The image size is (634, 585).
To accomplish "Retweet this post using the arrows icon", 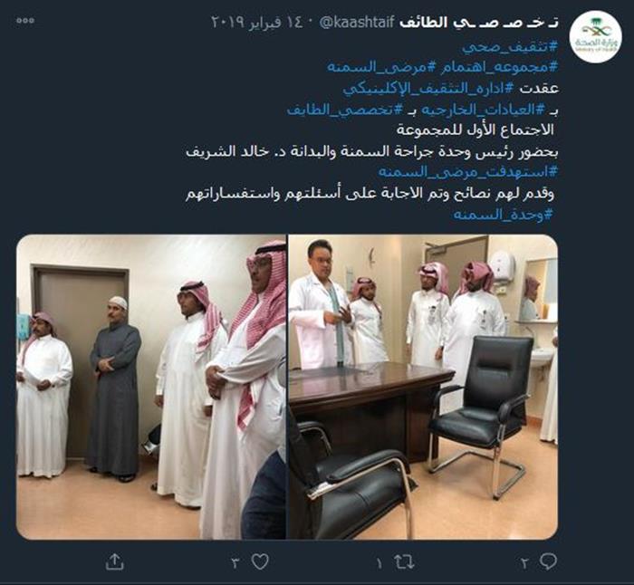I will [404, 562].
